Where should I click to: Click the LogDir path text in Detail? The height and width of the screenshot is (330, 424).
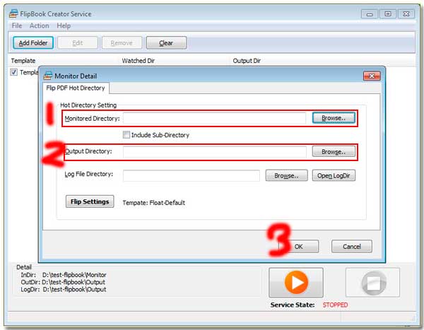click(74, 290)
